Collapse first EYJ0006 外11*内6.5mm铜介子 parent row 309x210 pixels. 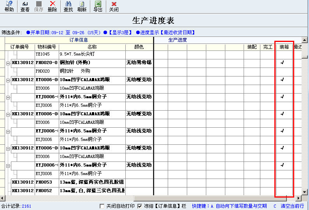(8, 97)
